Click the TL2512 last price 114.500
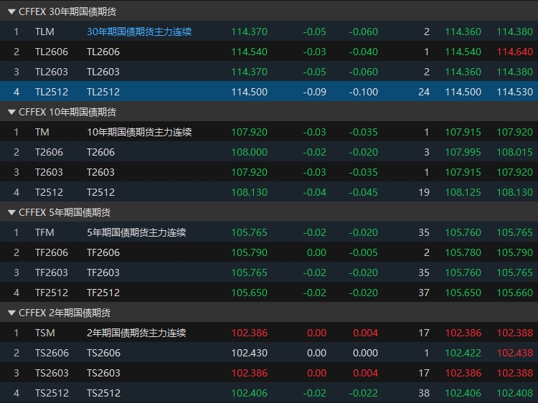 249,92
